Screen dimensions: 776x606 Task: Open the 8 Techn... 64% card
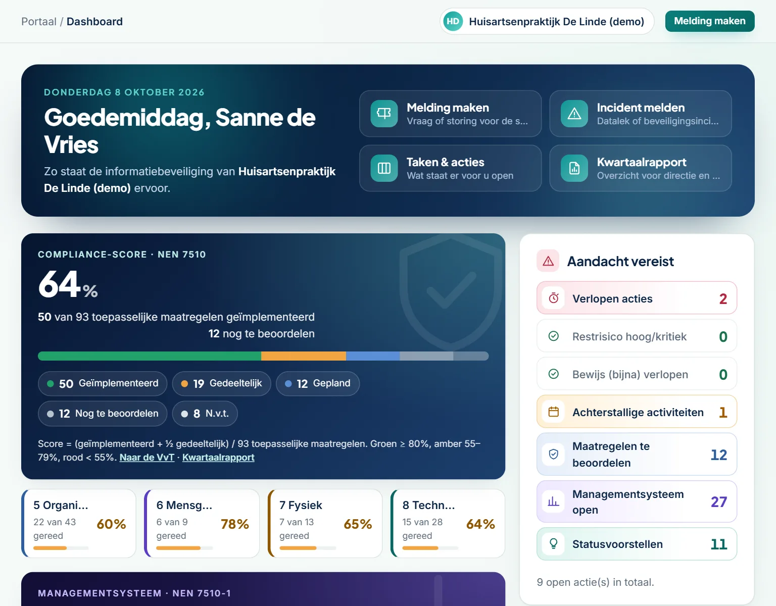tap(448, 523)
